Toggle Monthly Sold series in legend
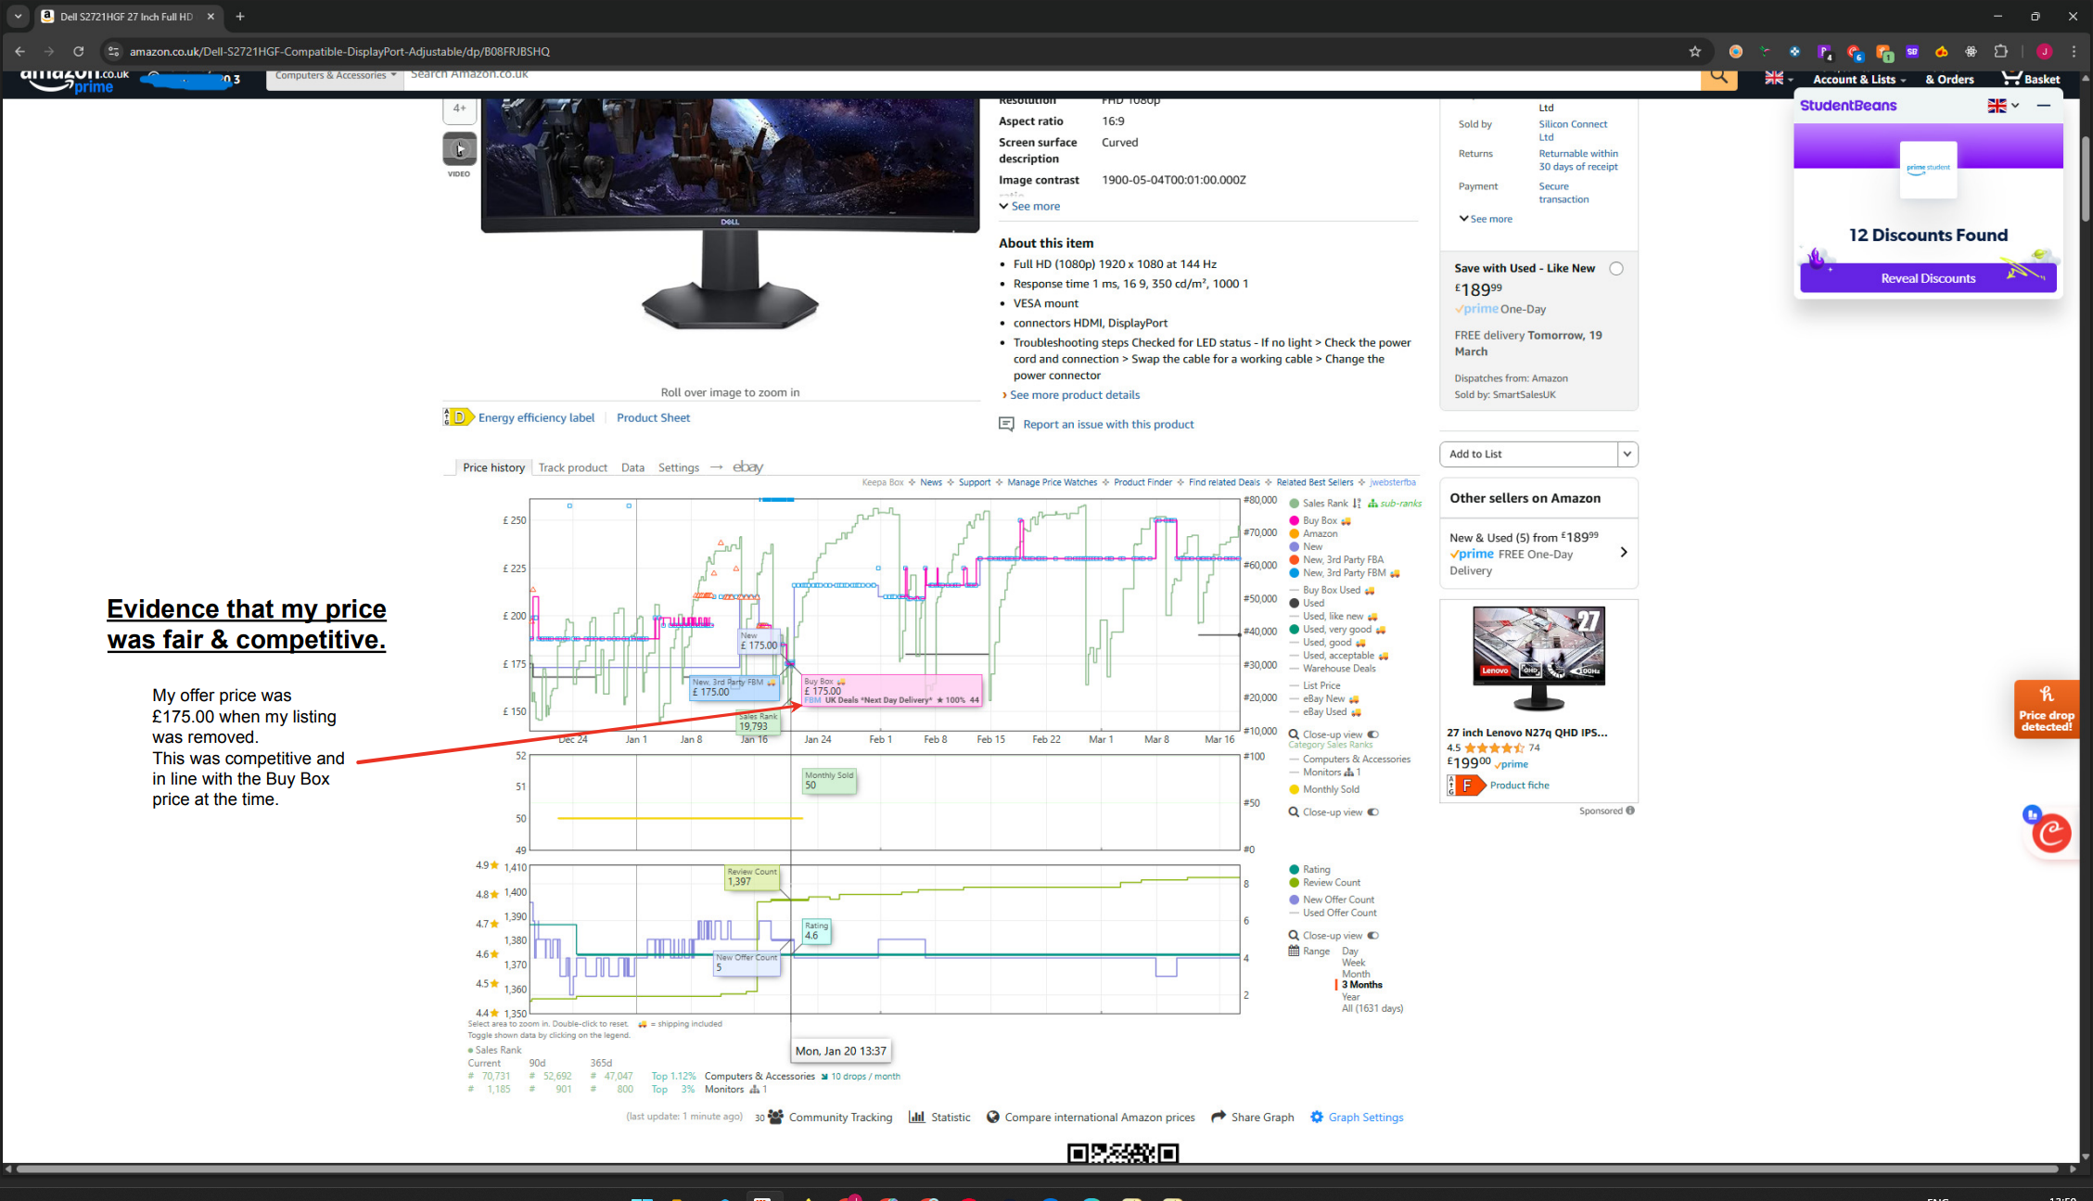This screenshot has width=2093, height=1201. coord(1324,789)
